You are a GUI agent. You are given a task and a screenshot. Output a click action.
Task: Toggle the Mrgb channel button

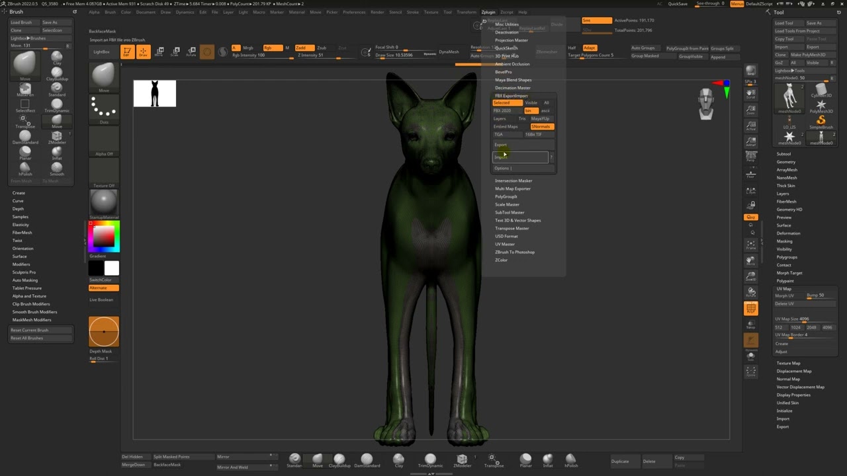click(x=249, y=48)
